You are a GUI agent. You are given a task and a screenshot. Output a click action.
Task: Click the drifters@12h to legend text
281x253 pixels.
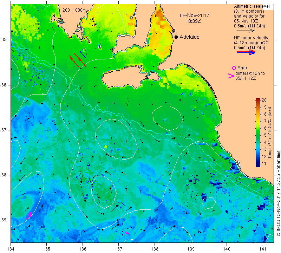coord(250,73)
